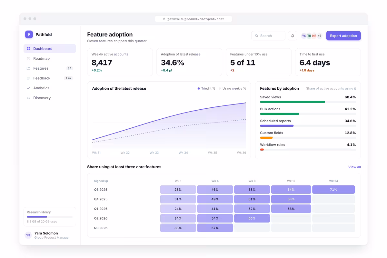Image resolution: width=387 pixels, height=258 pixels.
Task: Click the Q1 2026 Wk 1 cell 24%
Action: 178,209
